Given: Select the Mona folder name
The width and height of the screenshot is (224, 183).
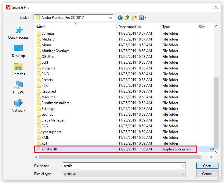Looking at the screenshot, I should (46, 45).
